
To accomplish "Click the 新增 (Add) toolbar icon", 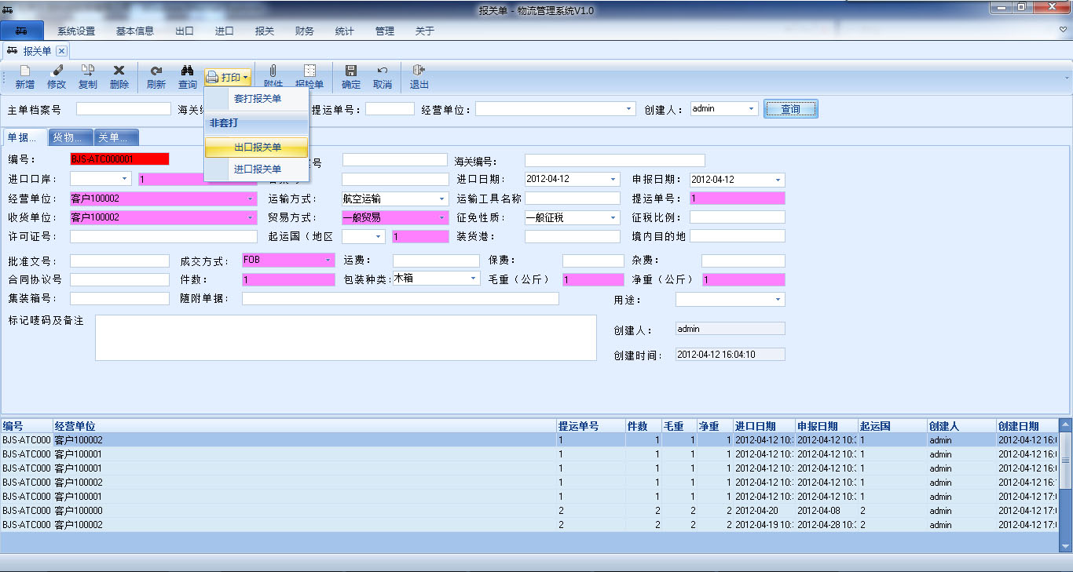I will click(24, 71).
